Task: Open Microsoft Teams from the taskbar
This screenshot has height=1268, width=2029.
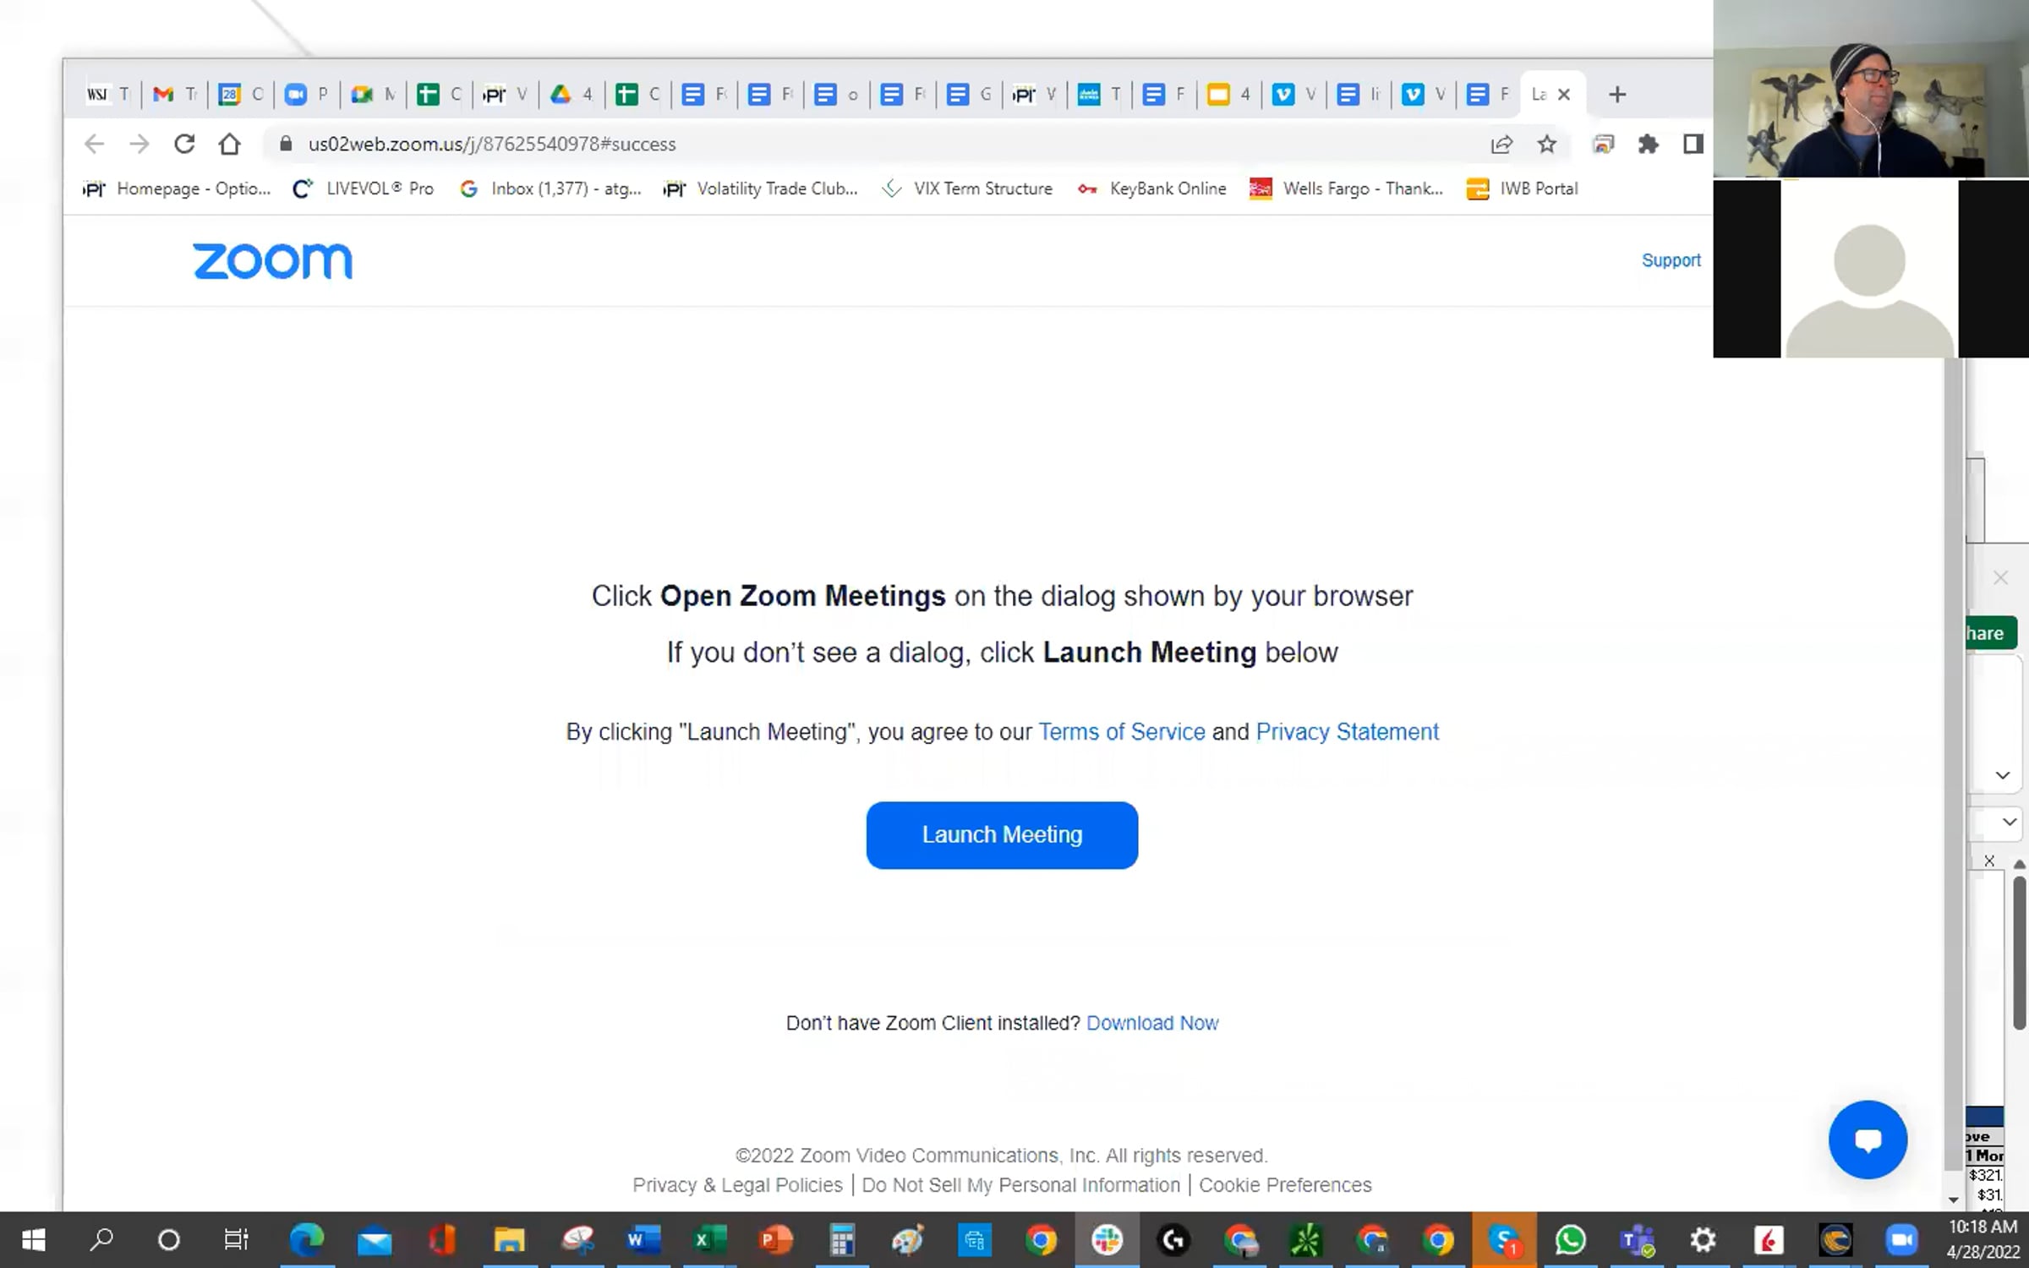Action: point(1637,1240)
